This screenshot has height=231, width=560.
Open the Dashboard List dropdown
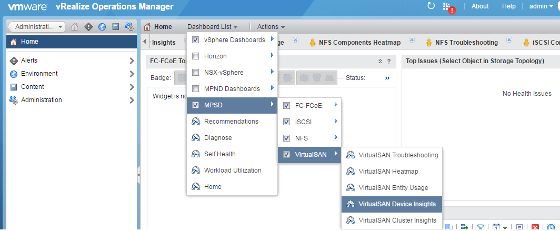tap(212, 27)
